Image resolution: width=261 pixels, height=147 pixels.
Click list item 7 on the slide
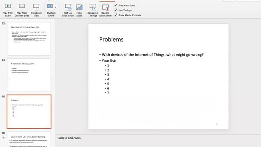pos(108,93)
